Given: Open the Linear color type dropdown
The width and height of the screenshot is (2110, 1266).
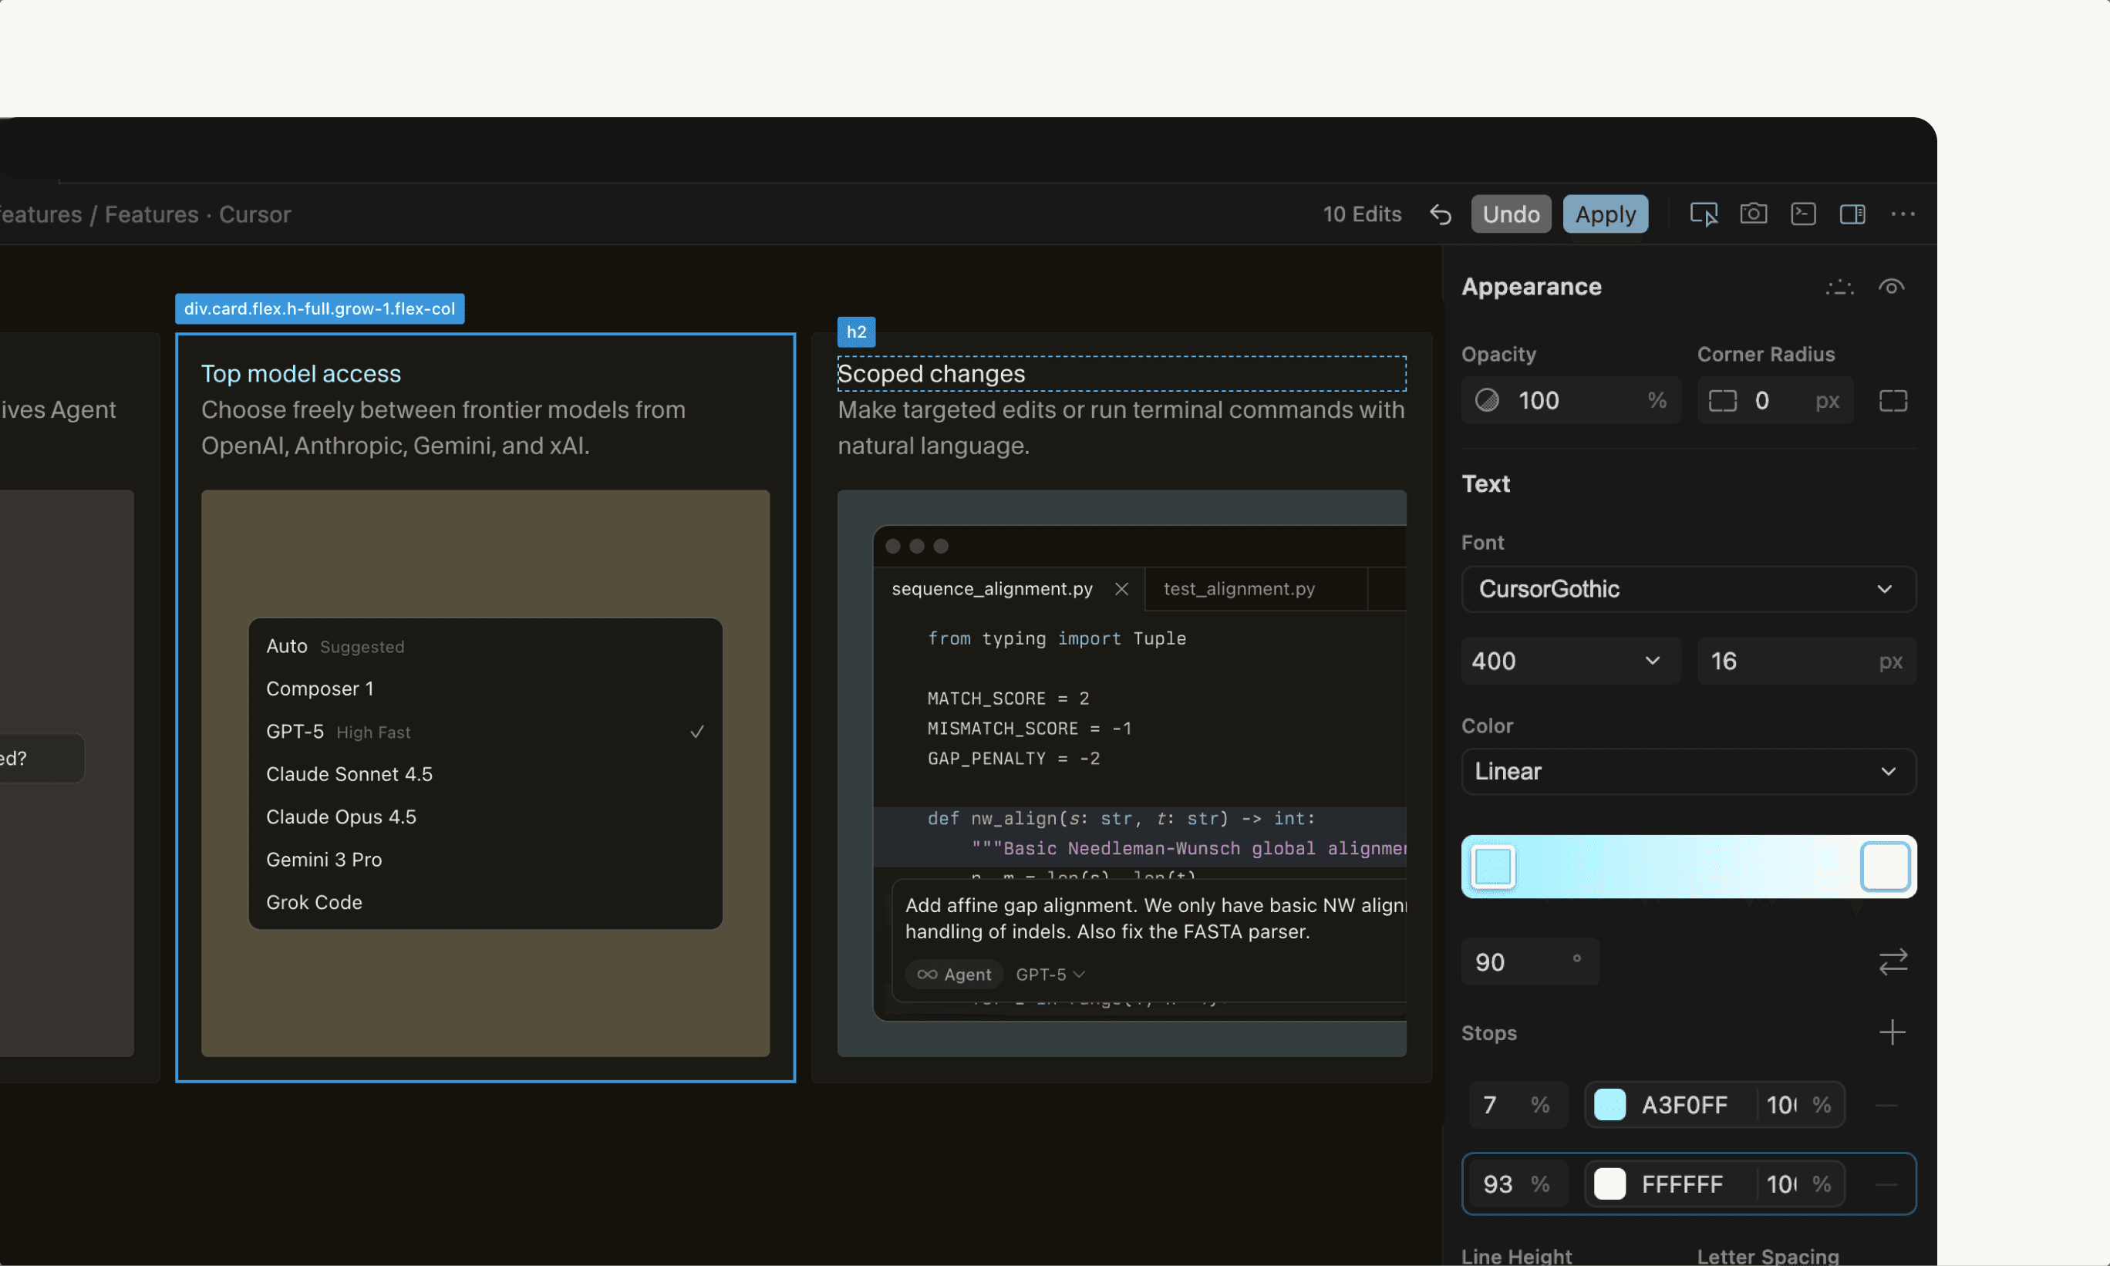Looking at the screenshot, I should [1687, 771].
